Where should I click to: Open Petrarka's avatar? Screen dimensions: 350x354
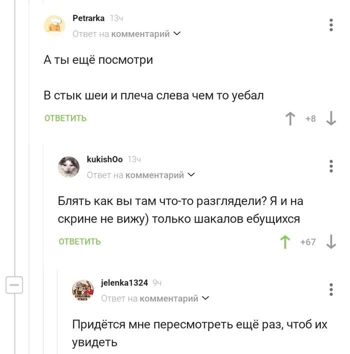[54, 25]
